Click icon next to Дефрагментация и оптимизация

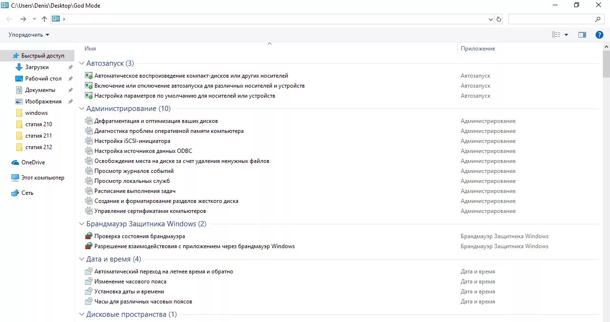pos(88,121)
